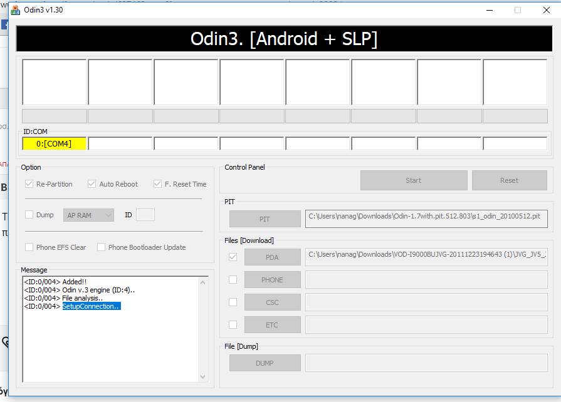Click the DUMP file path field

426,363
